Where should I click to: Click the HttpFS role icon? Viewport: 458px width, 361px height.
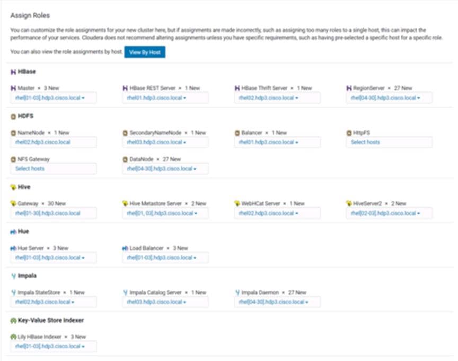[x=349, y=133]
